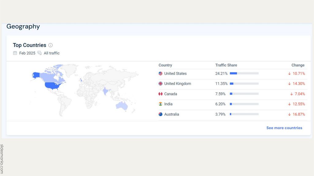This screenshot has width=314, height=176.
Task: Click the Australia traffic share bar
Action: point(244,114)
